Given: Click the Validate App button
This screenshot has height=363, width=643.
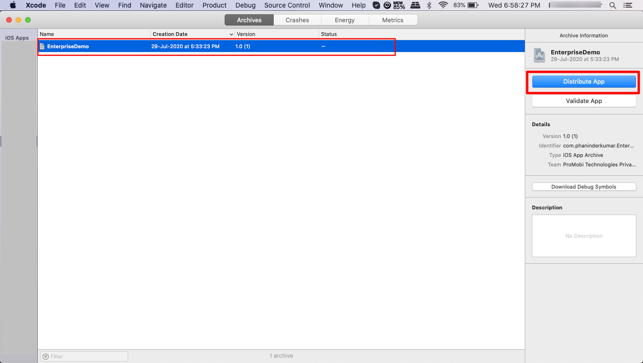Looking at the screenshot, I should click(x=584, y=101).
